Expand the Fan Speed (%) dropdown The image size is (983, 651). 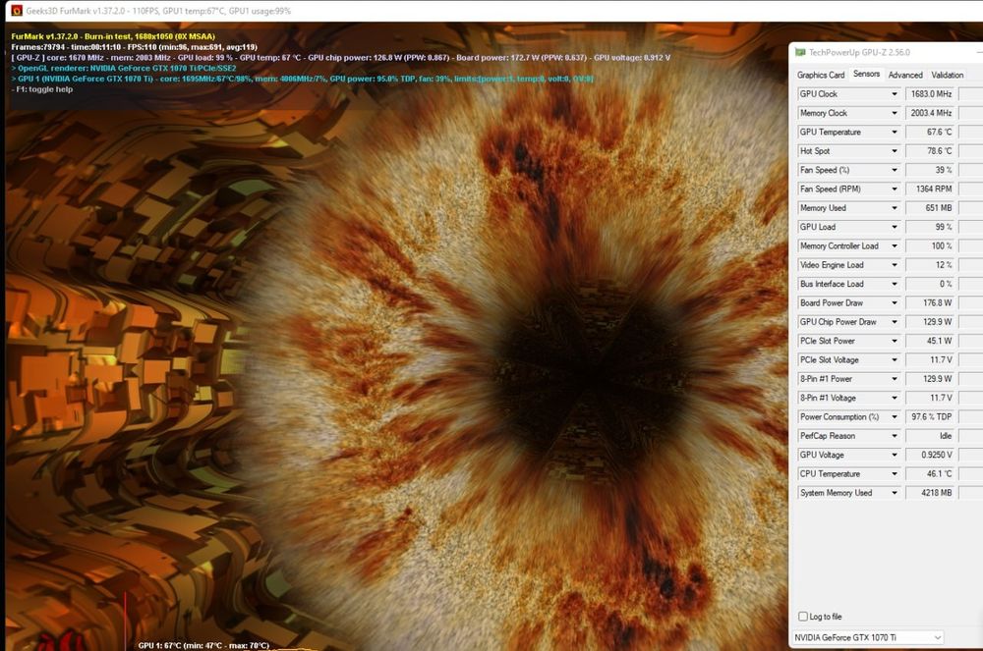click(x=895, y=170)
